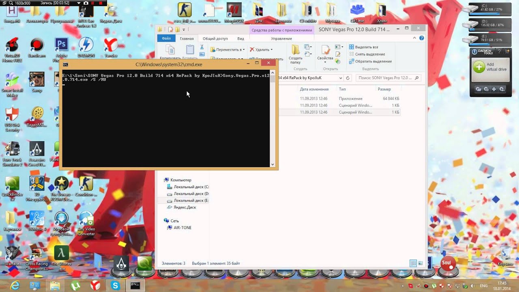Select AIR-TONE under Сеть

tap(179, 228)
